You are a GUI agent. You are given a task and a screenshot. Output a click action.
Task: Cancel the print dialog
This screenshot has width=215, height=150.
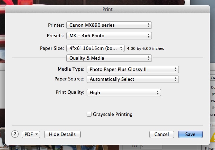click(161, 134)
